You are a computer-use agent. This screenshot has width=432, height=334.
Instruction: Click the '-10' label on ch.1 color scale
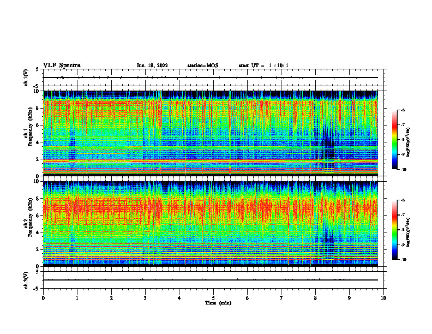tap(403, 170)
